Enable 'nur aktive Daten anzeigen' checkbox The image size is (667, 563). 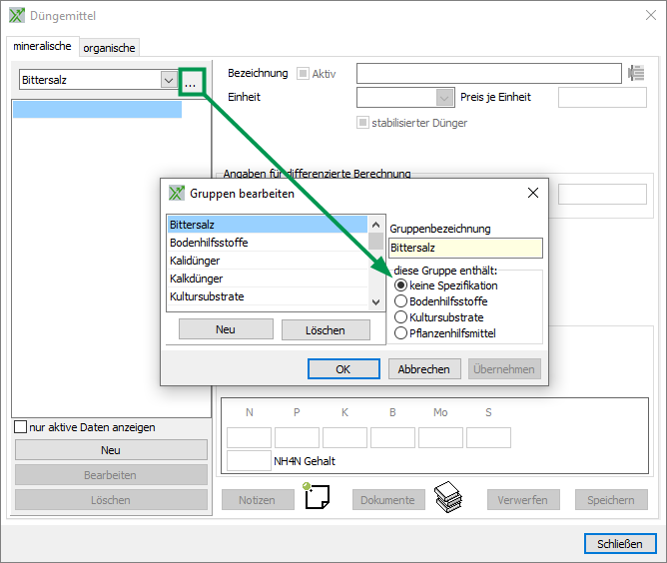21,427
